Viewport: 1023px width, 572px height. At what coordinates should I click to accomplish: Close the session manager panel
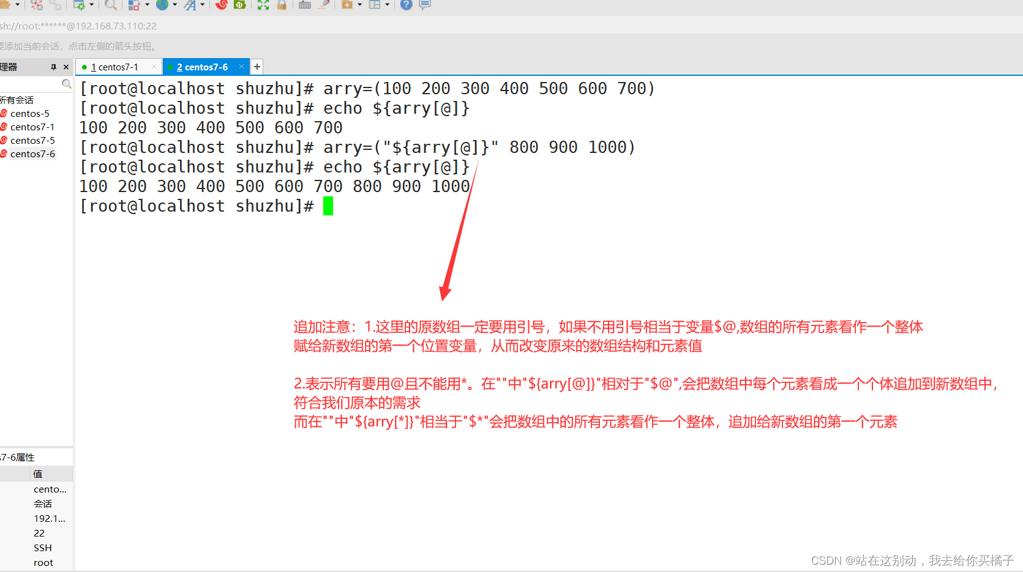point(66,67)
